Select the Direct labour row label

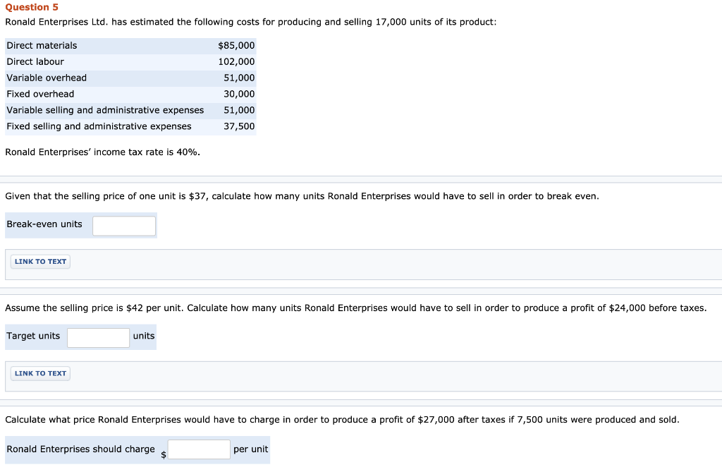click(35, 61)
